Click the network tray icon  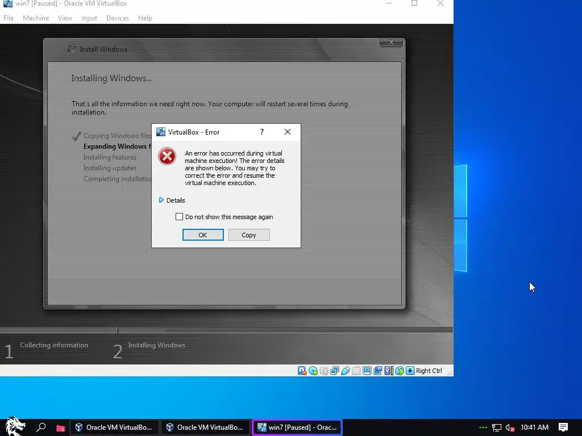pyautogui.click(x=497, y=427)
